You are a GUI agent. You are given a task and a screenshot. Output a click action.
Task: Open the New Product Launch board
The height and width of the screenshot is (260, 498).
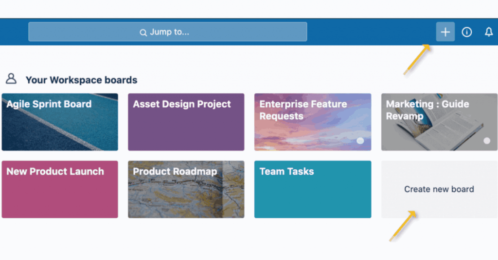click(60, 189)
